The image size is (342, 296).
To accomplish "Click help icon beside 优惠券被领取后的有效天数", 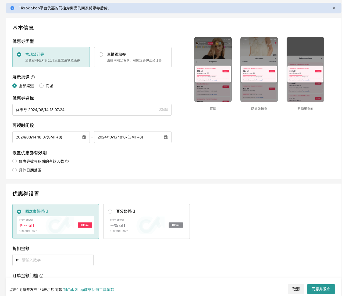I will pyautogui.click(x=67, y=161).
